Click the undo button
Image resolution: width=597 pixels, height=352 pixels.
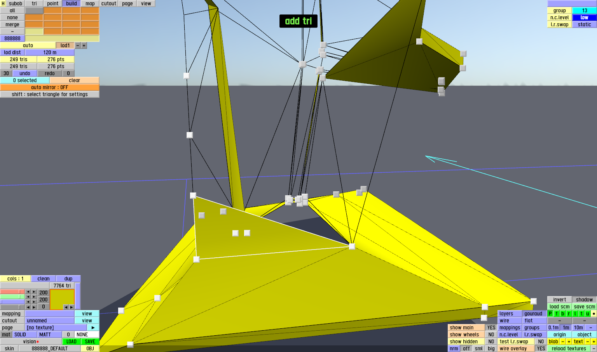coord(25,73)
